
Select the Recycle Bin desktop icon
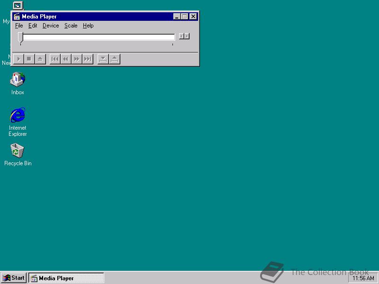pos(18,155)
